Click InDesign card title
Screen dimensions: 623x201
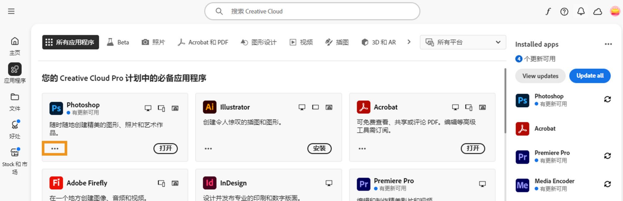click(x=233, y=183)
